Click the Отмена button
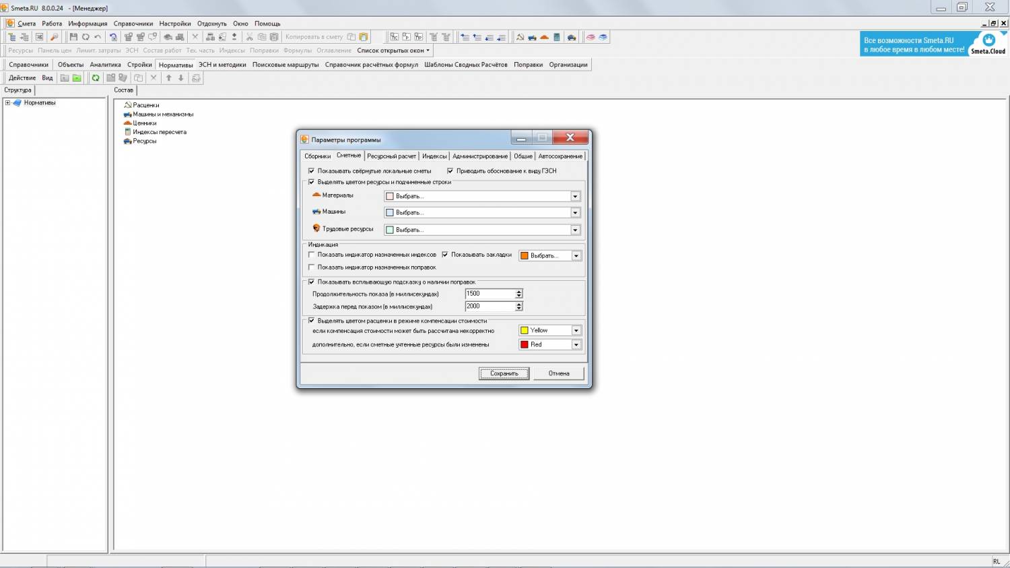Image resolution: width=1010 pixels, height=568 pixels. [x=559, y=373]
